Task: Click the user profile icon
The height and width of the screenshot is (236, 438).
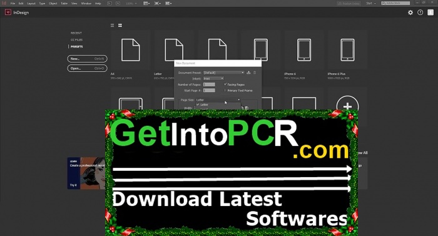Action: pyautogui.click(x=430, y=13)
